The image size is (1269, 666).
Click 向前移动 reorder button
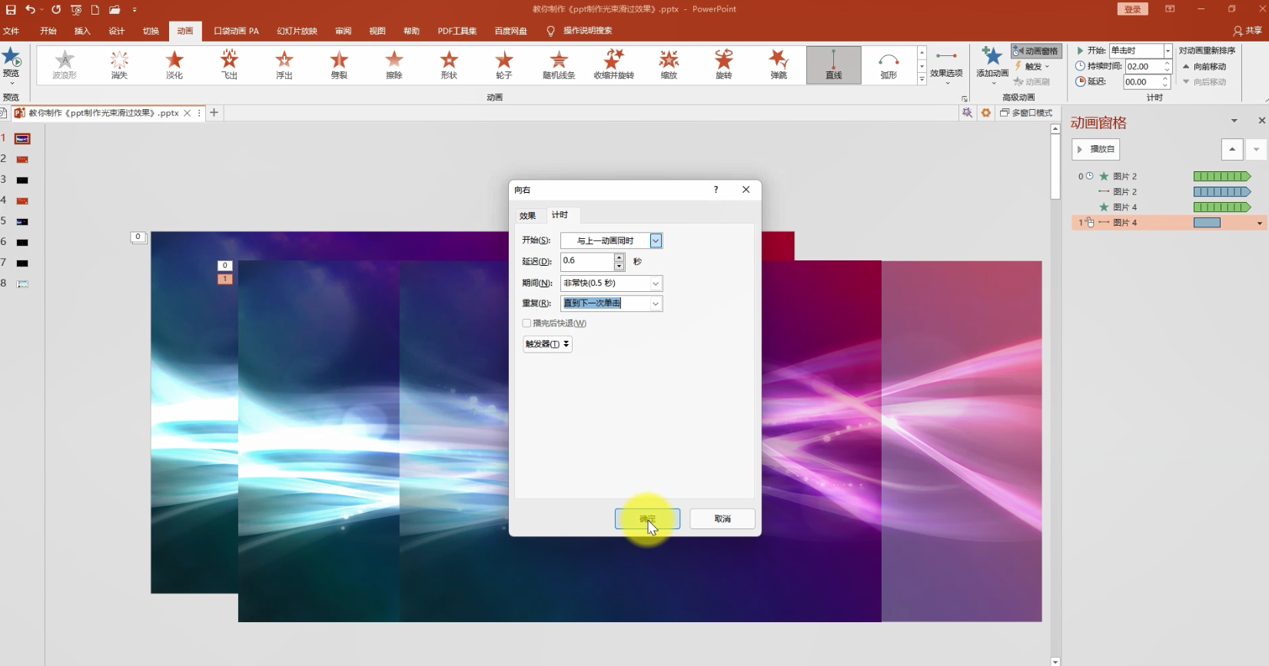tap(1204, 67)
